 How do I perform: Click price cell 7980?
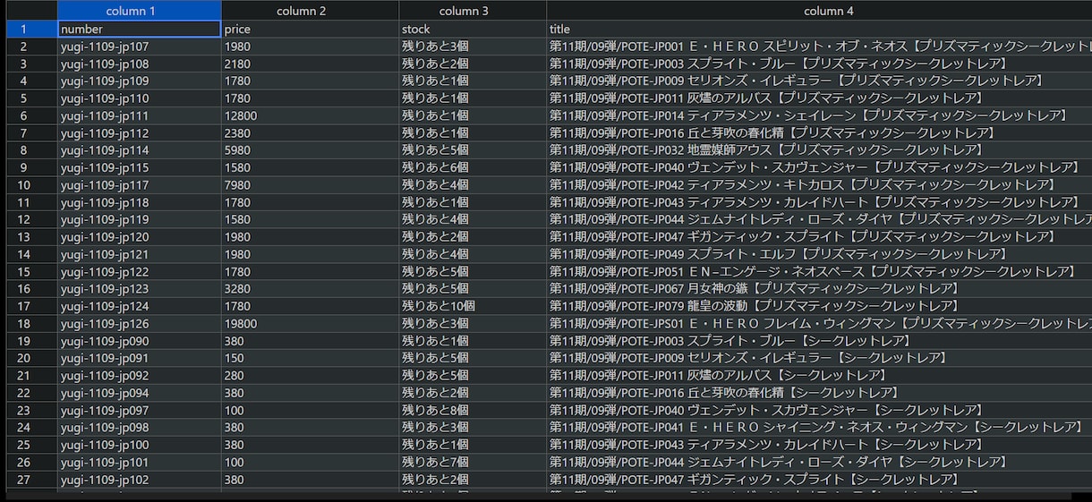[x=310, y=185]
